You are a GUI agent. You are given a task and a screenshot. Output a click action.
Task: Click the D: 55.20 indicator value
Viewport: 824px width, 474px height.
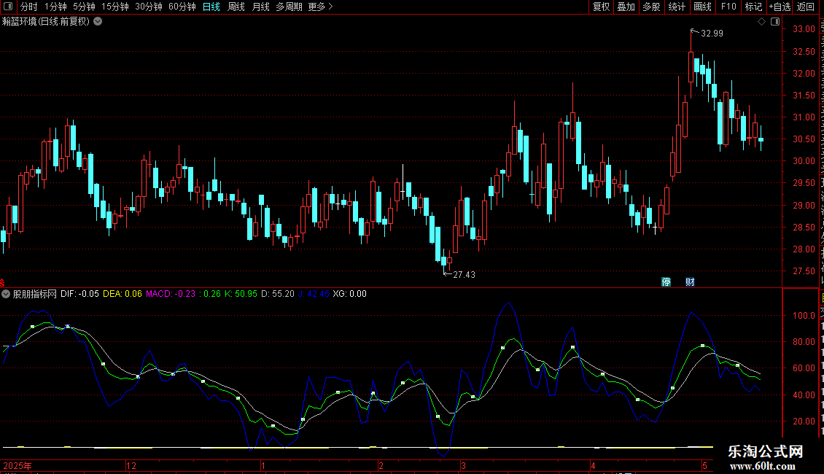pyautogui.click(x=278, y=294)
